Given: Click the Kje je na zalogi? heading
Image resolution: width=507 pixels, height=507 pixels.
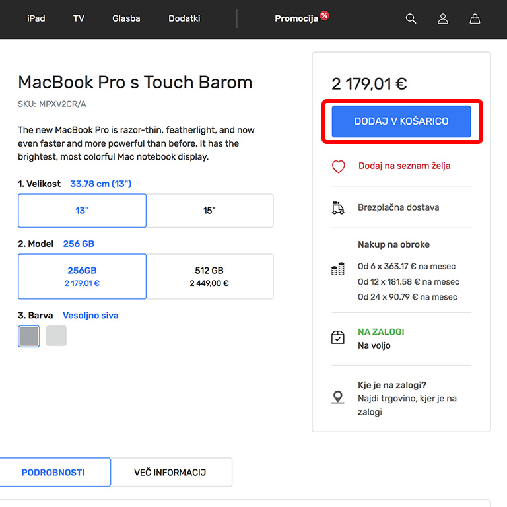Looking at the screenshot, I should pos(392,385).
